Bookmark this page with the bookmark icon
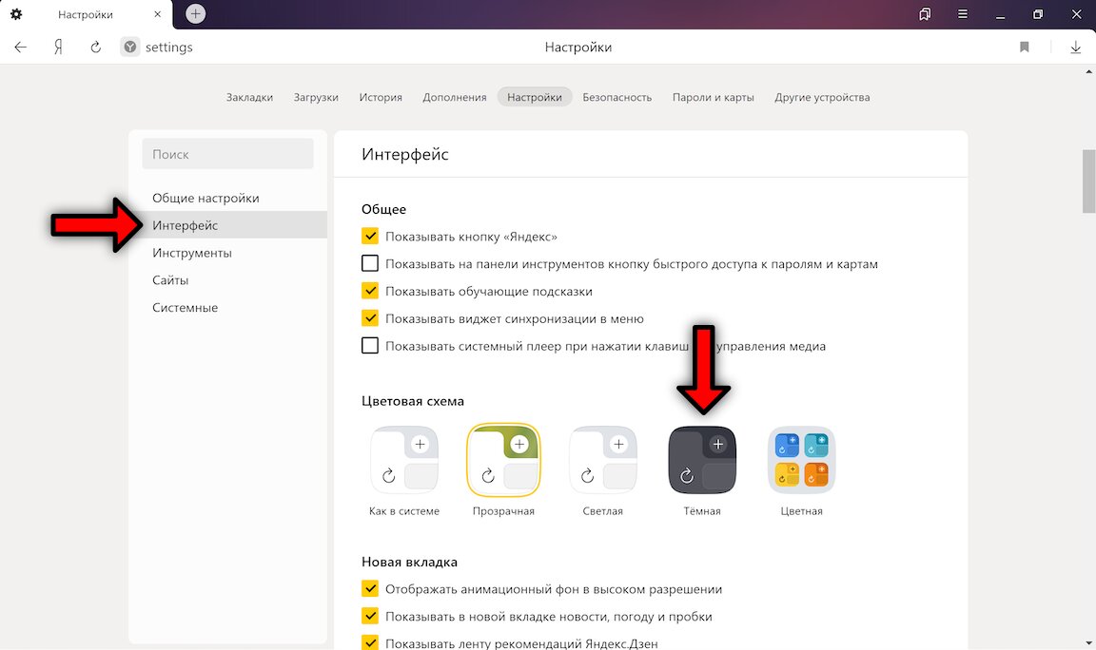 (1024, 47)
